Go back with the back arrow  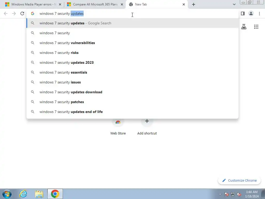tap(6, 13)
